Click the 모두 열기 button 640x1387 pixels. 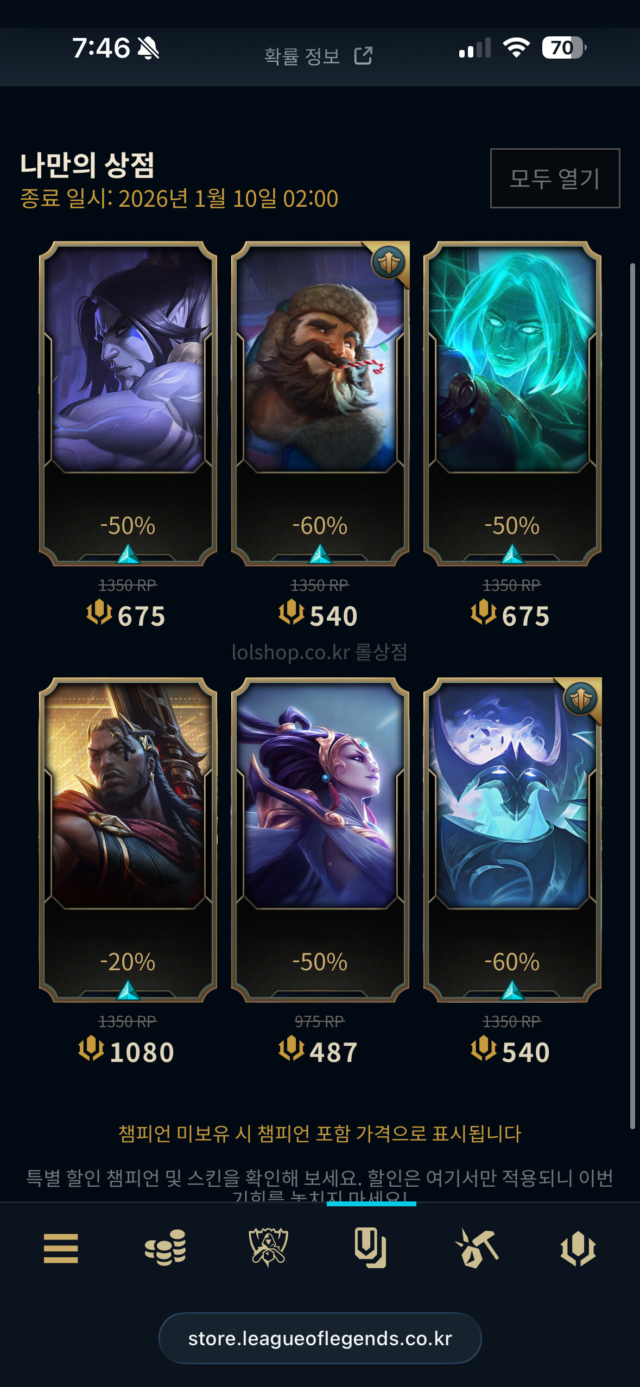[x=555, y=178]
